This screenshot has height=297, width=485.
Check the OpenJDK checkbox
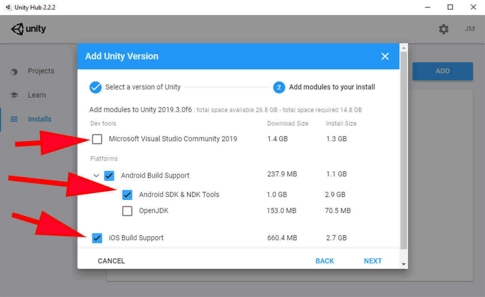click(127, 211)
